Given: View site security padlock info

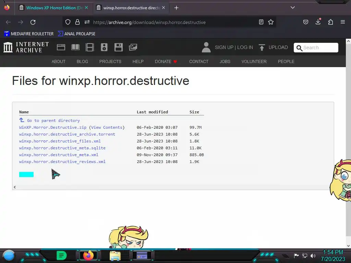Looking at the screenshot, I should pyautogui.click(x=77, y=22).
